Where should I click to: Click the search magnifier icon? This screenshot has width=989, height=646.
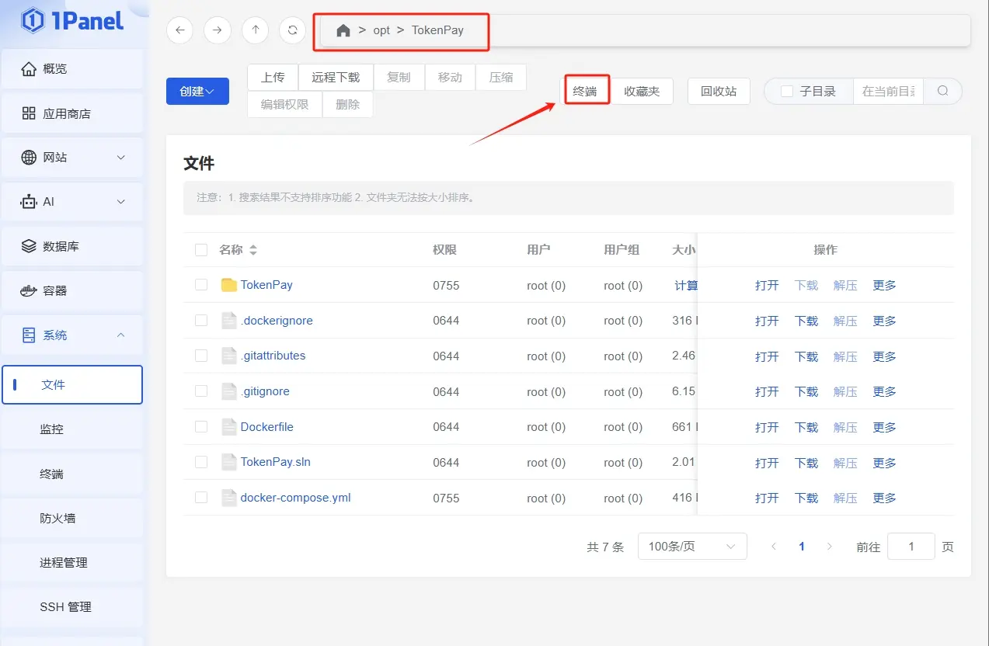pos(942,91)
